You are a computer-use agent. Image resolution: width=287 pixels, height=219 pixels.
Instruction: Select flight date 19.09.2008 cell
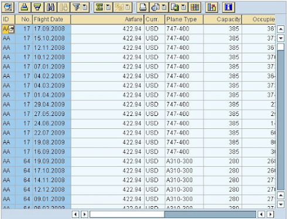pos(52,162)
